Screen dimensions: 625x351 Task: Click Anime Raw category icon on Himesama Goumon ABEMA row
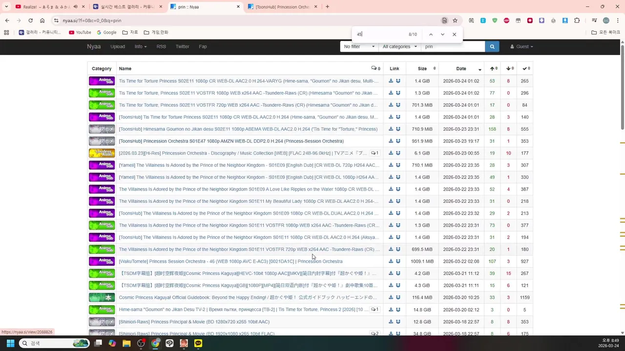102,129
